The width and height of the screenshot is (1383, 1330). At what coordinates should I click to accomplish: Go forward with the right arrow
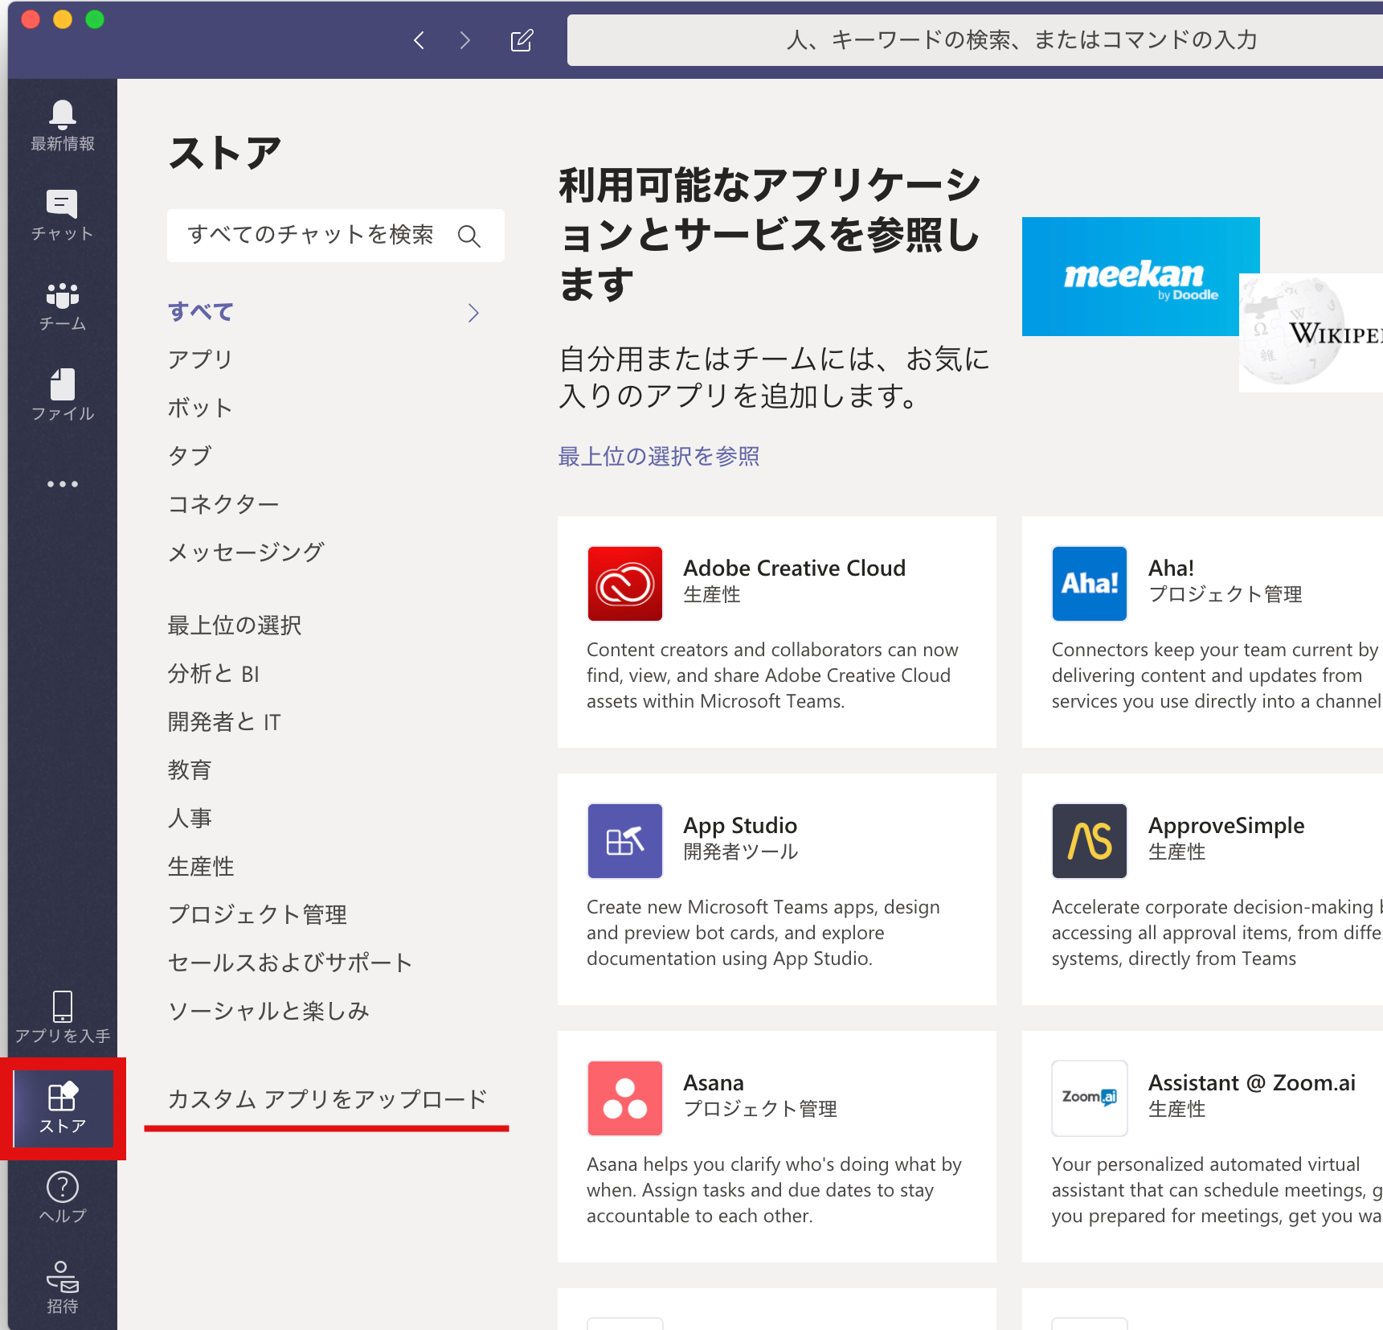464,40
